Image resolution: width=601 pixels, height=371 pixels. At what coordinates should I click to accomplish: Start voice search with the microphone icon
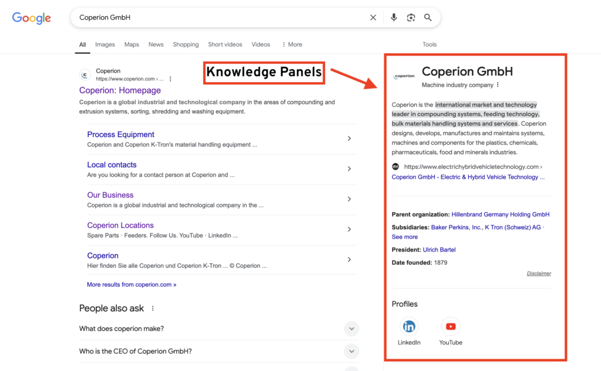pyautogui.click(x=394, y=18)
